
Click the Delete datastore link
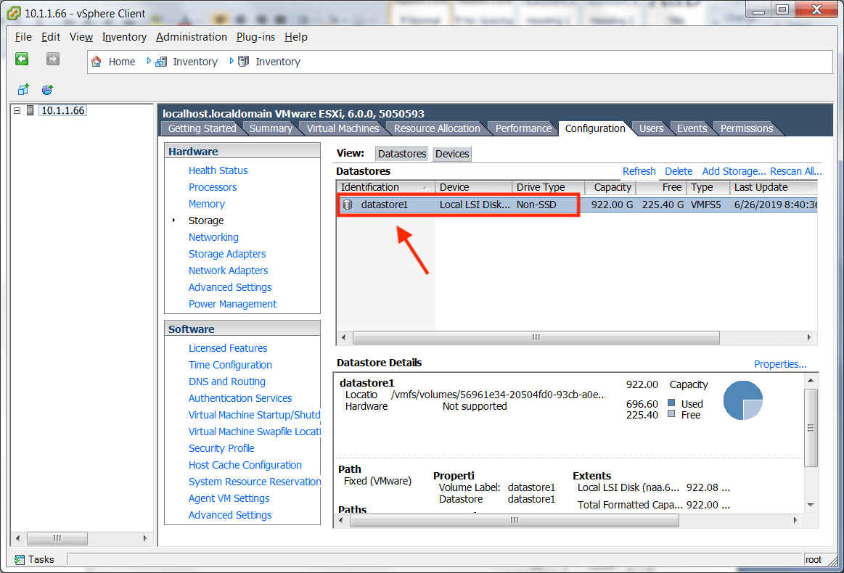(679, 171)
